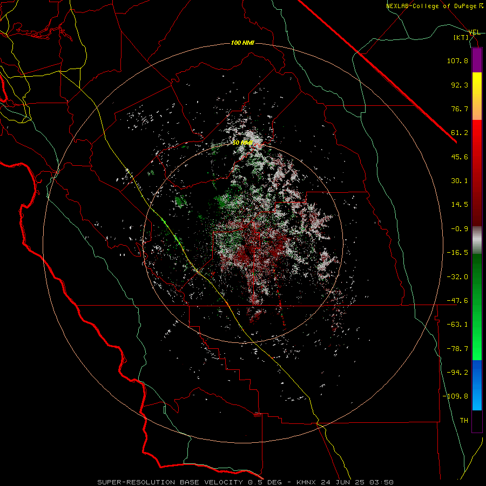Click the 100 NMI range ring label
The image size is (486, 486).
(242, 43)
